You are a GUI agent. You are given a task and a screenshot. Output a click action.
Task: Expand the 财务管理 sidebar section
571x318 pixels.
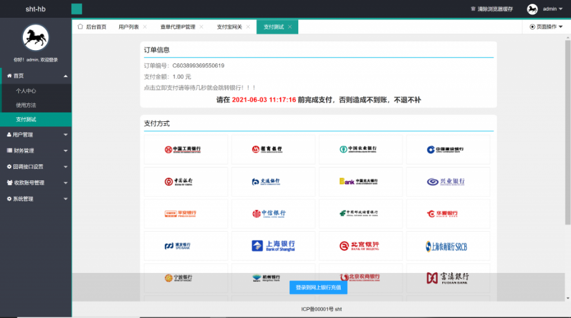[x=36, y=150]
